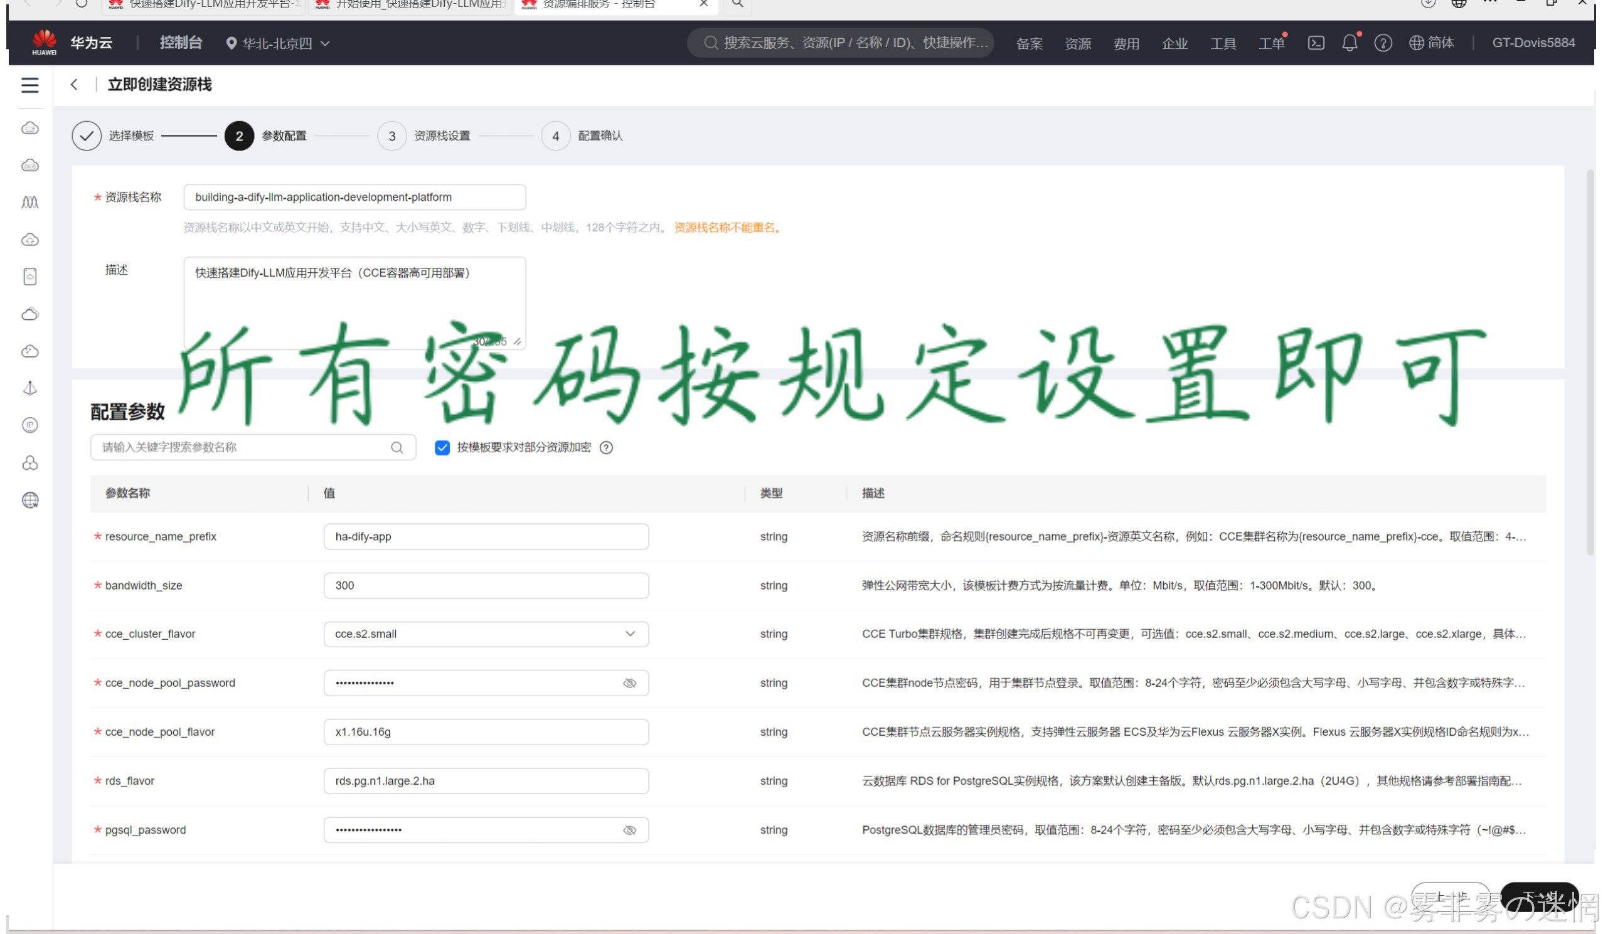The height and width of the screenshot is (934, 1603).
Task: Click the page vertical scrollbar
Action: point(1590,363)
